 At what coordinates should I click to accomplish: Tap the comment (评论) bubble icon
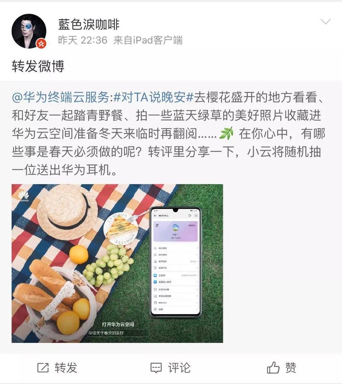[156, 368]
